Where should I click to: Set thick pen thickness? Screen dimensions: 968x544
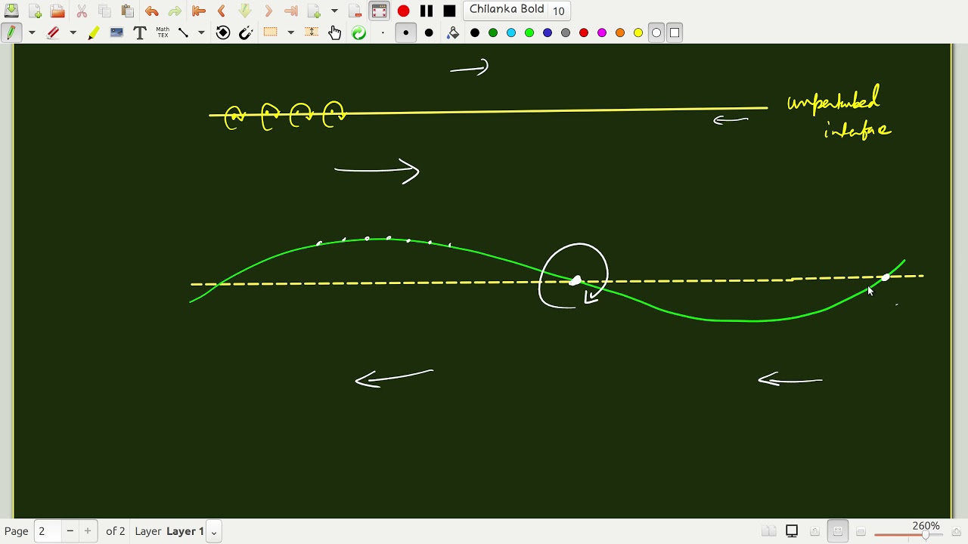pos(429,32)
